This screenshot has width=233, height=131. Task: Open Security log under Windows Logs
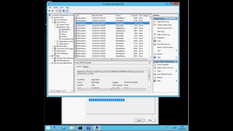click(64, 32)
